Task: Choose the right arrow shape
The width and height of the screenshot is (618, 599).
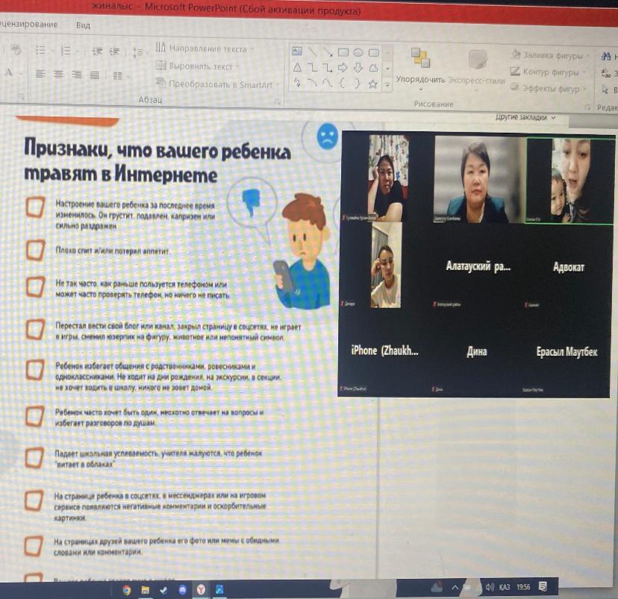Action: point(343,68)
